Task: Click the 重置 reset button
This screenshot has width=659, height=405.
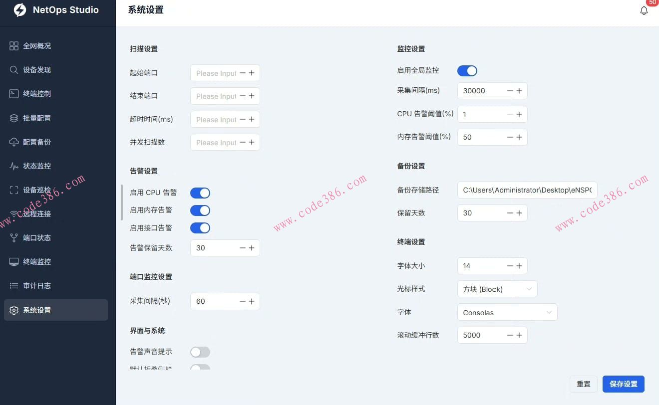Action: 583,384
